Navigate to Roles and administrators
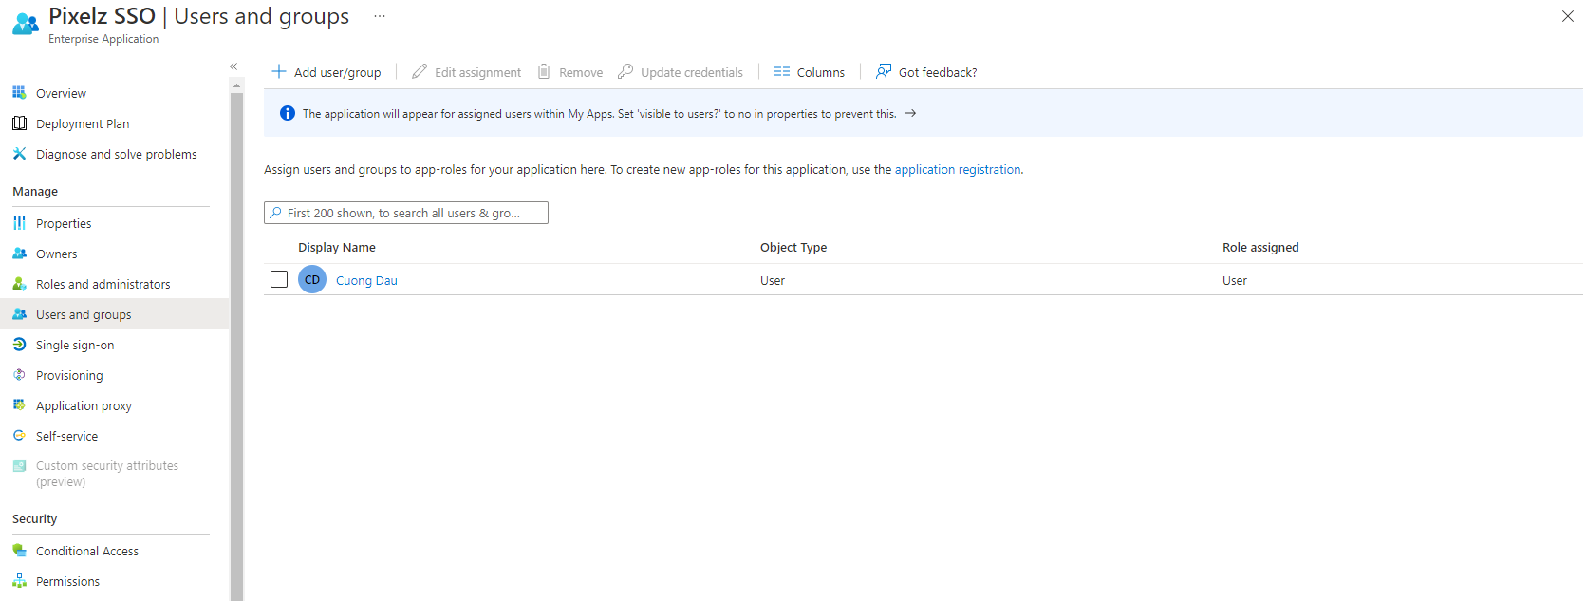 tap(103, 284)
